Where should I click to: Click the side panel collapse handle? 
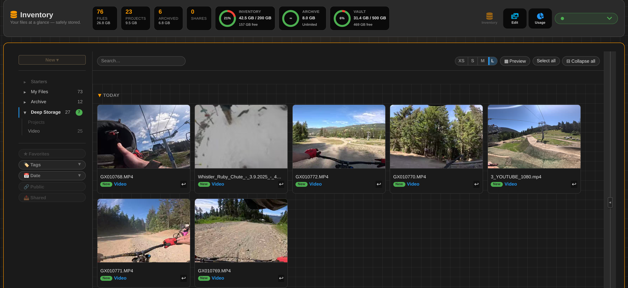coord(610,203)
